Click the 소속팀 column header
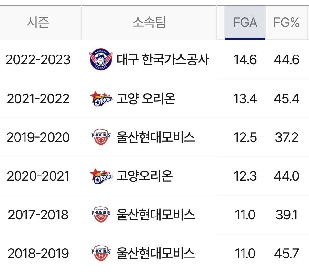Image resolution: width=309 pixels, height=272 pixels. 149,23
